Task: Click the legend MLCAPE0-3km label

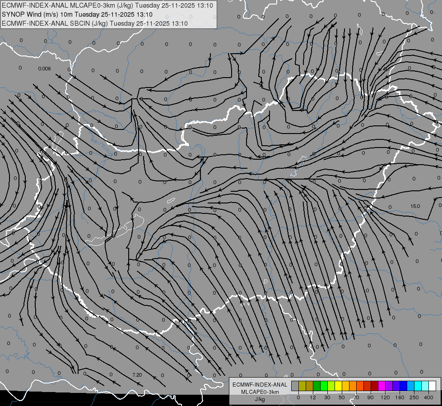Action: point(260,392)
